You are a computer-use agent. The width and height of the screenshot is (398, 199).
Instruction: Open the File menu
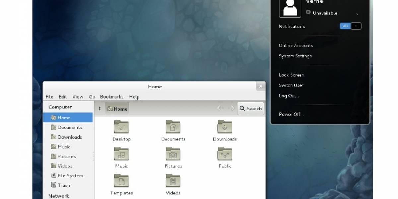pos(49,97)
